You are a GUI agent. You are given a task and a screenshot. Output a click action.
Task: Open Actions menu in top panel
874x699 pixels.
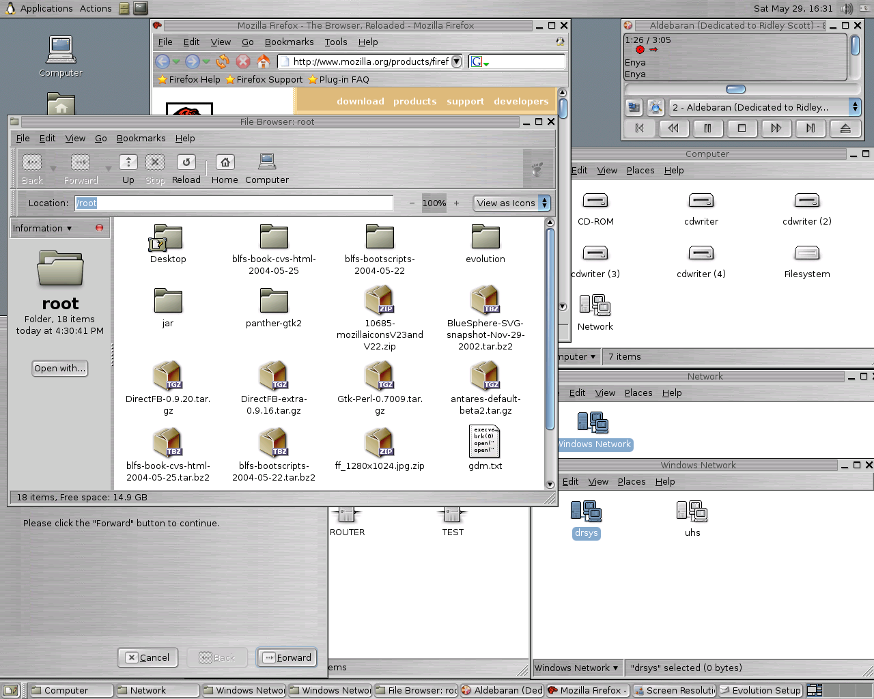(x=96, y=8)
